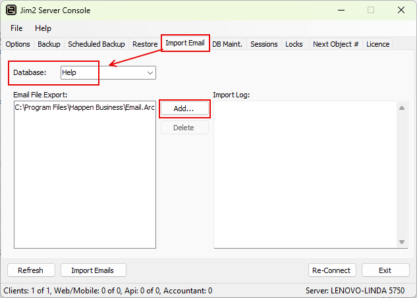Image resolution: width=417 pixels, height=298 pixels.
Task: Show the Locks tab
Action: [x=294, y=44]
